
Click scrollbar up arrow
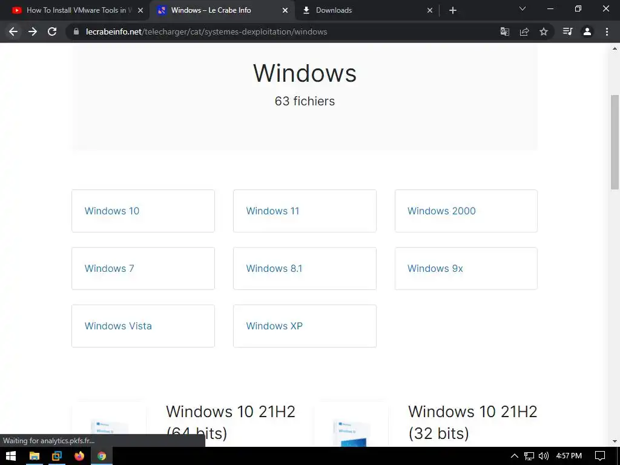[x=615, y=48]
